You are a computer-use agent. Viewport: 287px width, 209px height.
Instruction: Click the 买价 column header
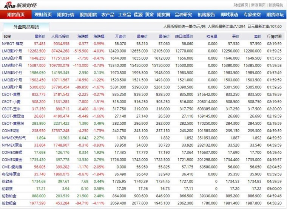(236, 36)
